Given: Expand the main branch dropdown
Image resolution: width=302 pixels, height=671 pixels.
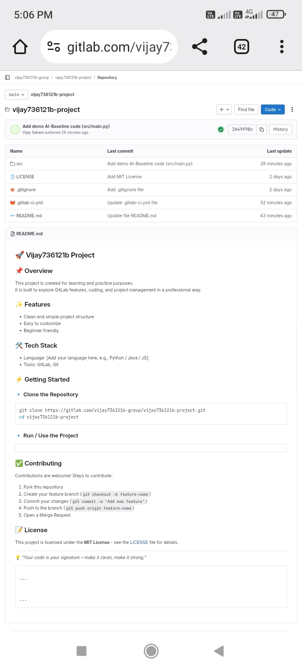Looking at the screenshot, I should 16,94.
